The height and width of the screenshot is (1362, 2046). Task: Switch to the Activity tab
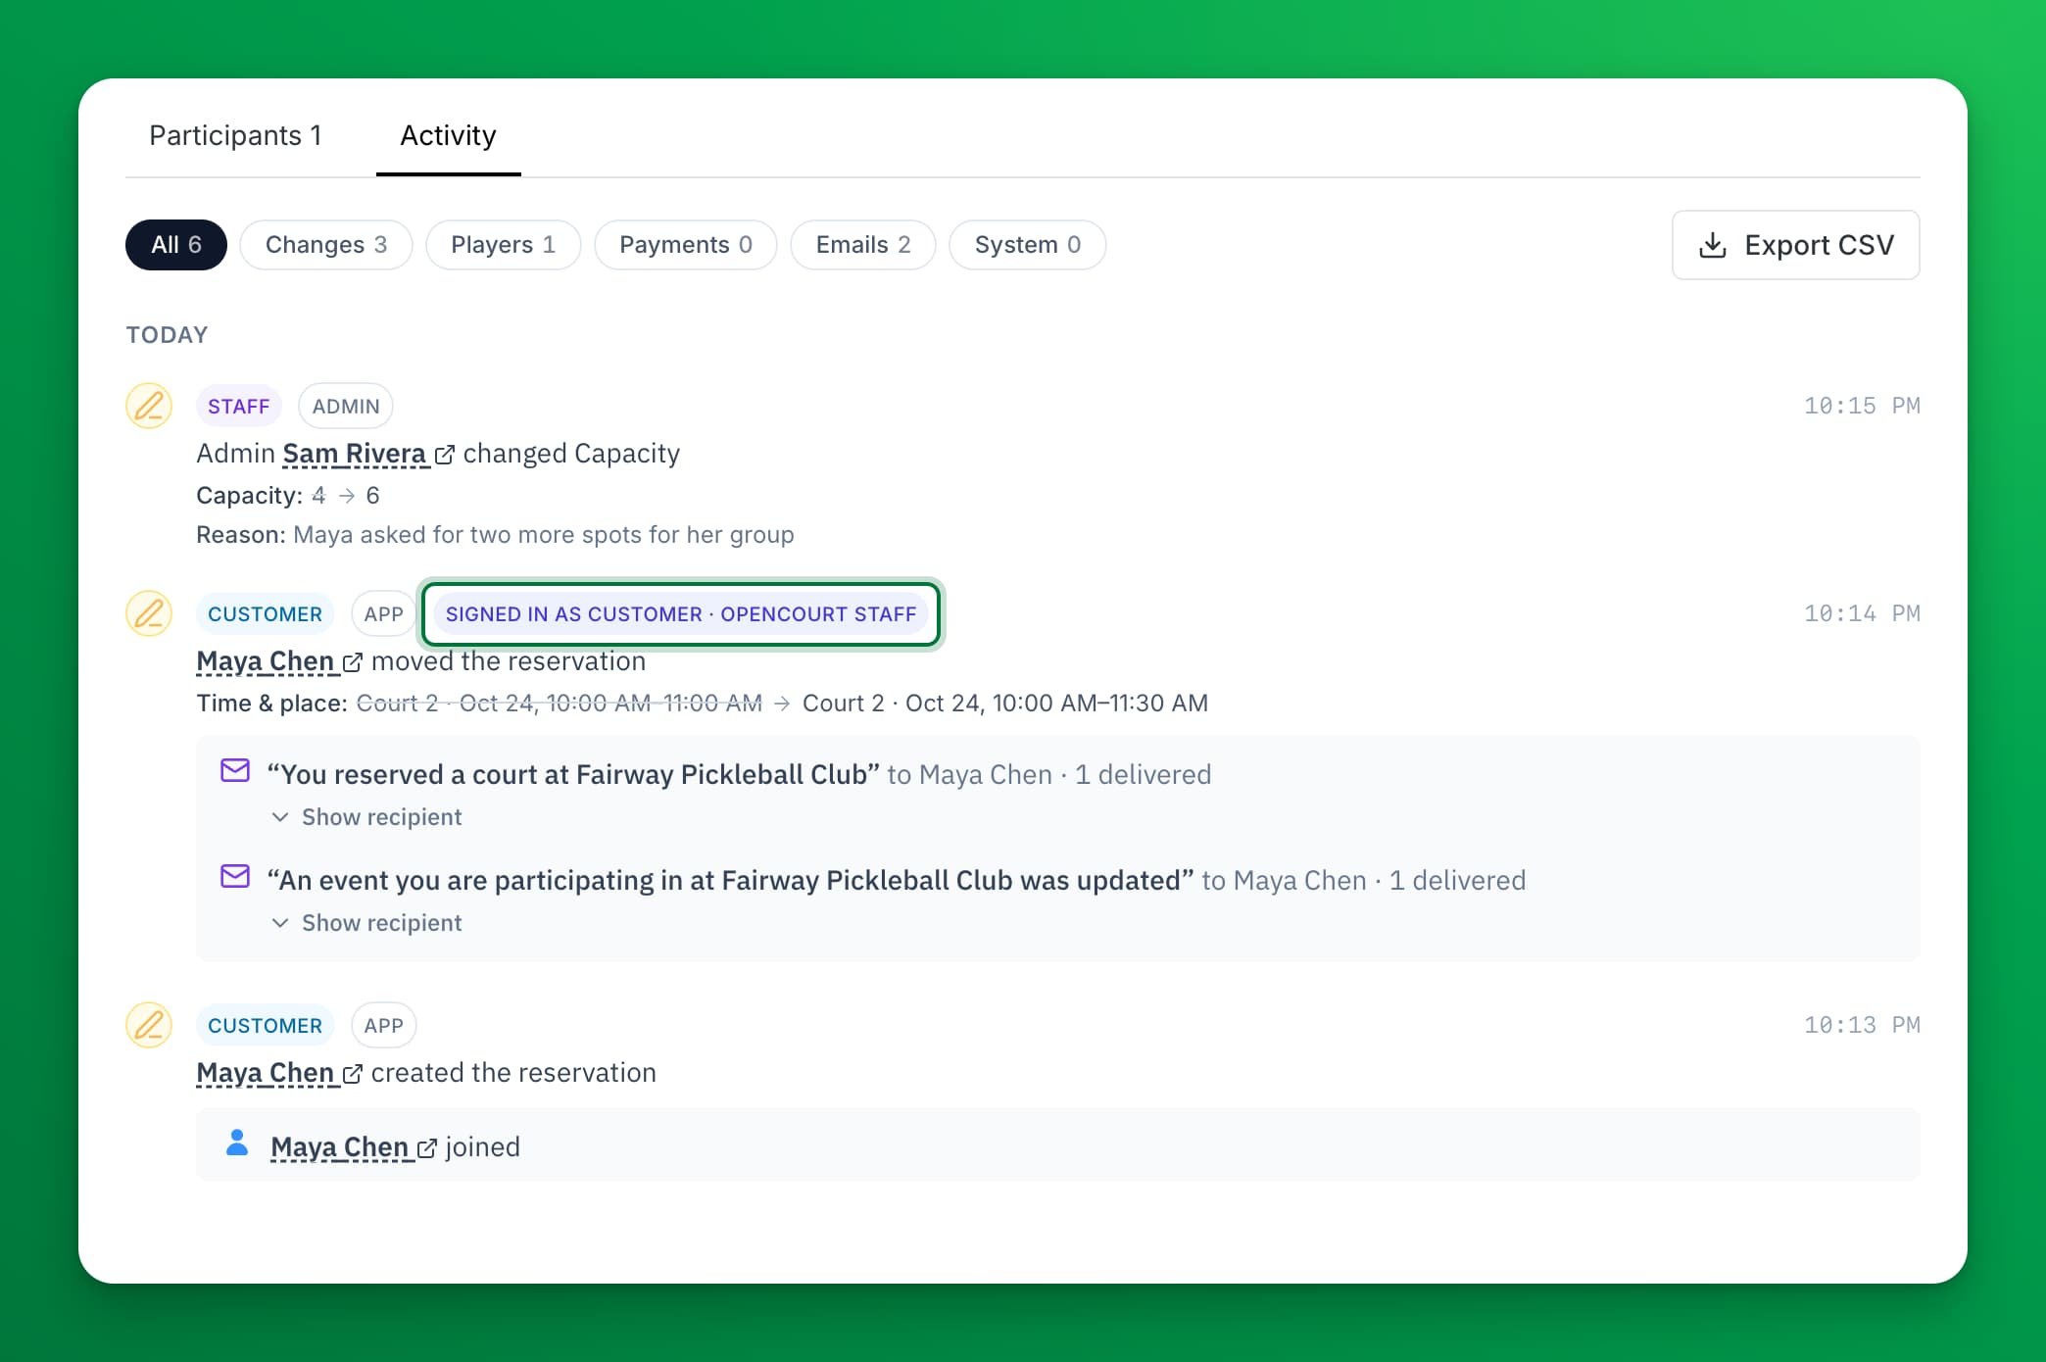[448, 135]
